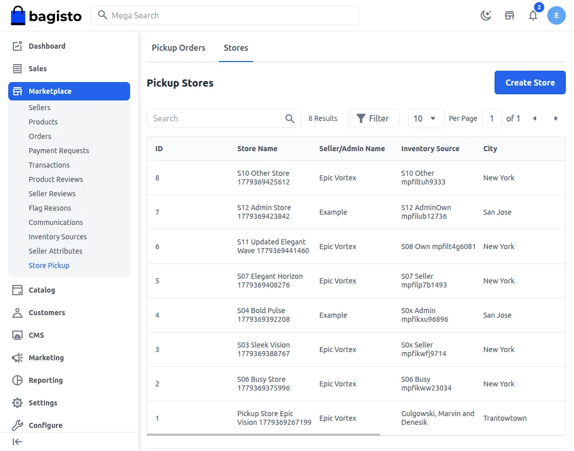
Task: Click the Create Store button
Action: click(530, 83)
